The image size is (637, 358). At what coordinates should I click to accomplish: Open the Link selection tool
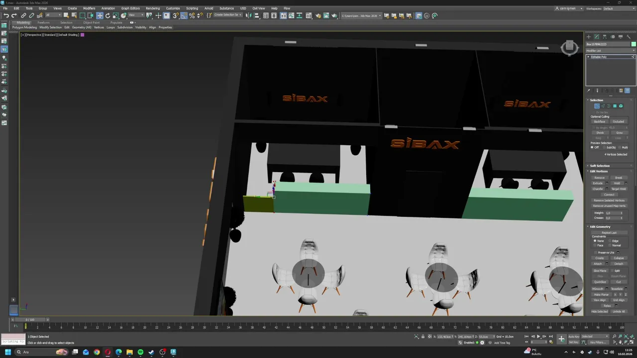pyautogui.click(x=23, y=15)
